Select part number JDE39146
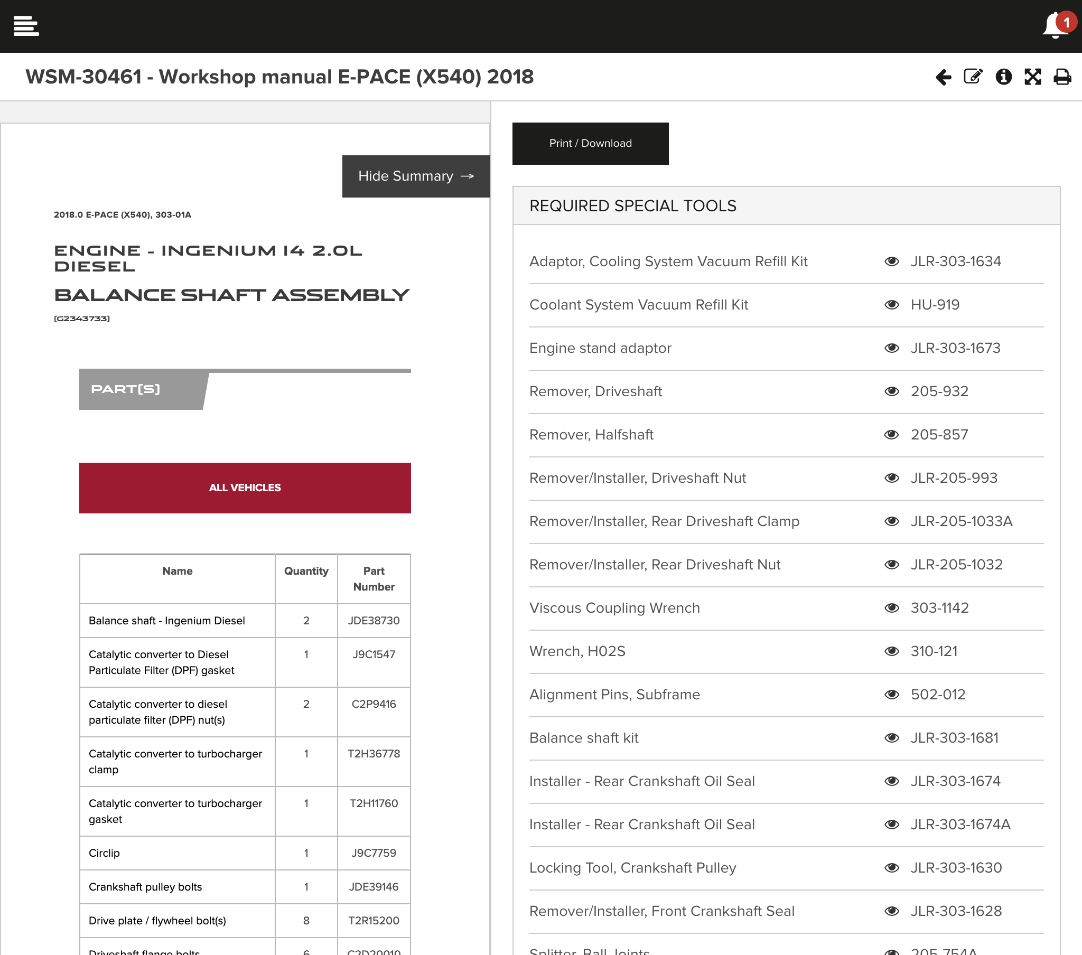 (374, 888)
